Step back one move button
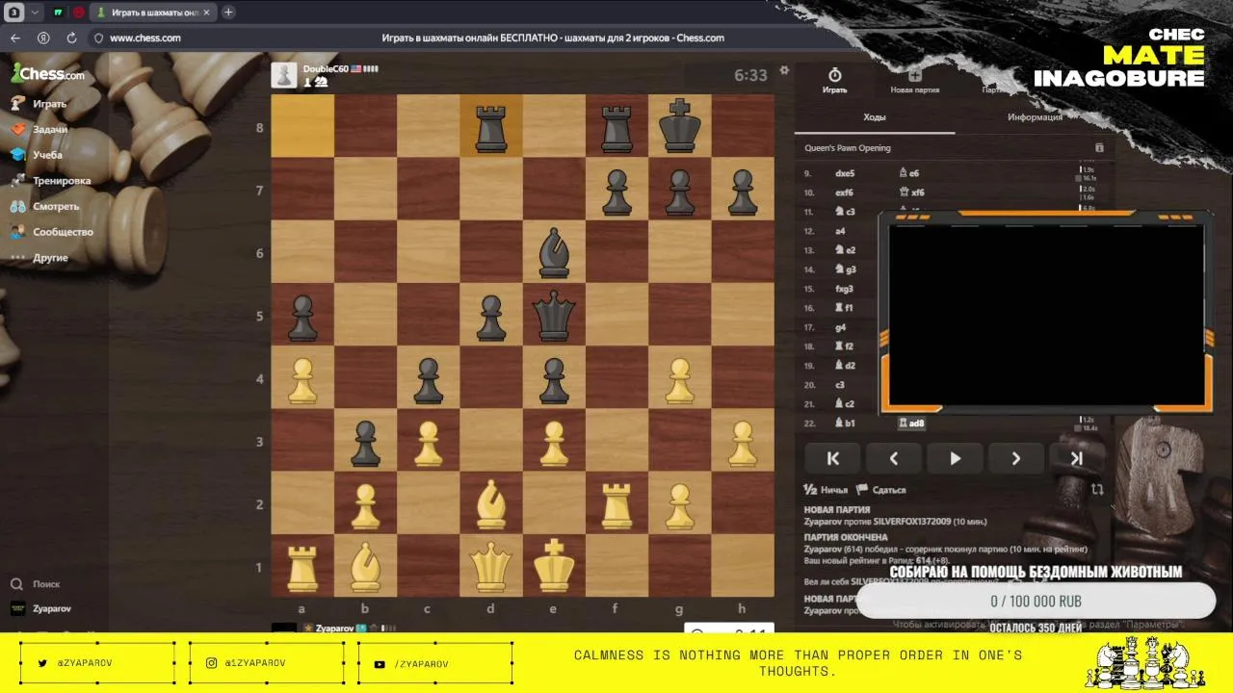Image resolution: width=1233 pixels, height=693 pixels. coord(894,458)
